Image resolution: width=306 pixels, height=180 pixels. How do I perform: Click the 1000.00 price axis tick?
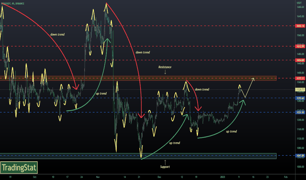(x=300, y=167)
